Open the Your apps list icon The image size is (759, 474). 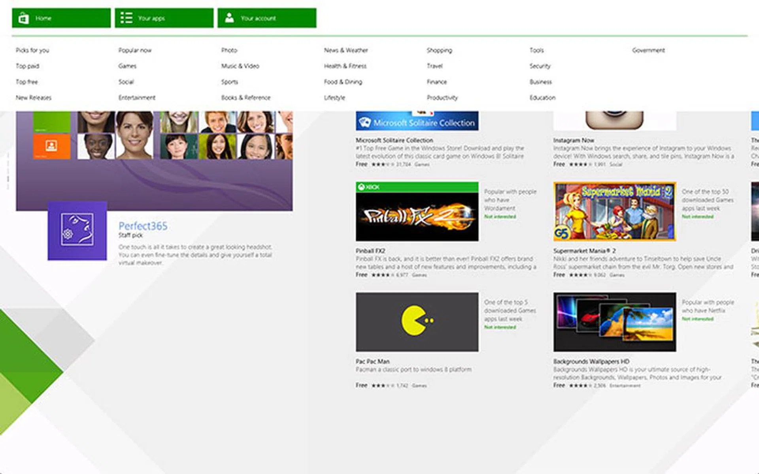(x=126, y=18)
